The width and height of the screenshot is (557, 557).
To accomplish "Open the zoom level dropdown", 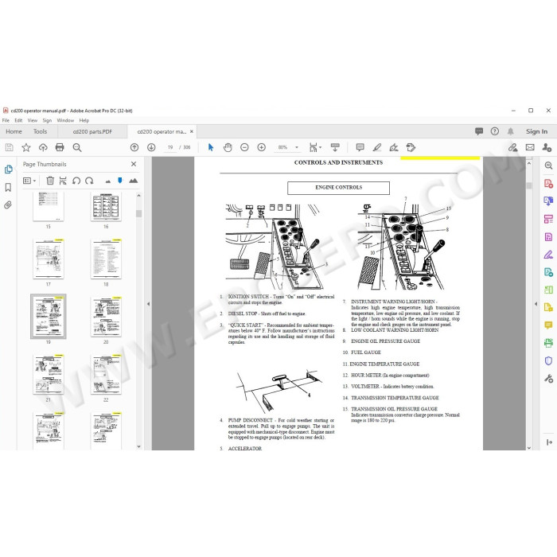I will tap(297, 147).
